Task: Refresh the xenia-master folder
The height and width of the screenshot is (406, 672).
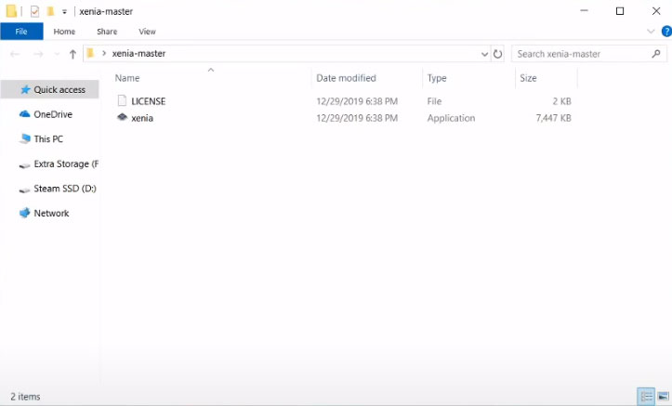Action: (497, 54)
